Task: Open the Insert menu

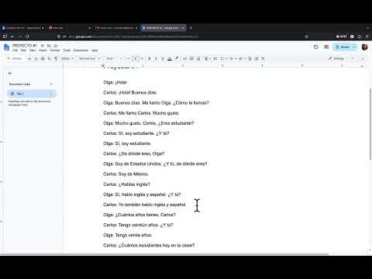Action: pyautogui.click(x=43, y=50)
